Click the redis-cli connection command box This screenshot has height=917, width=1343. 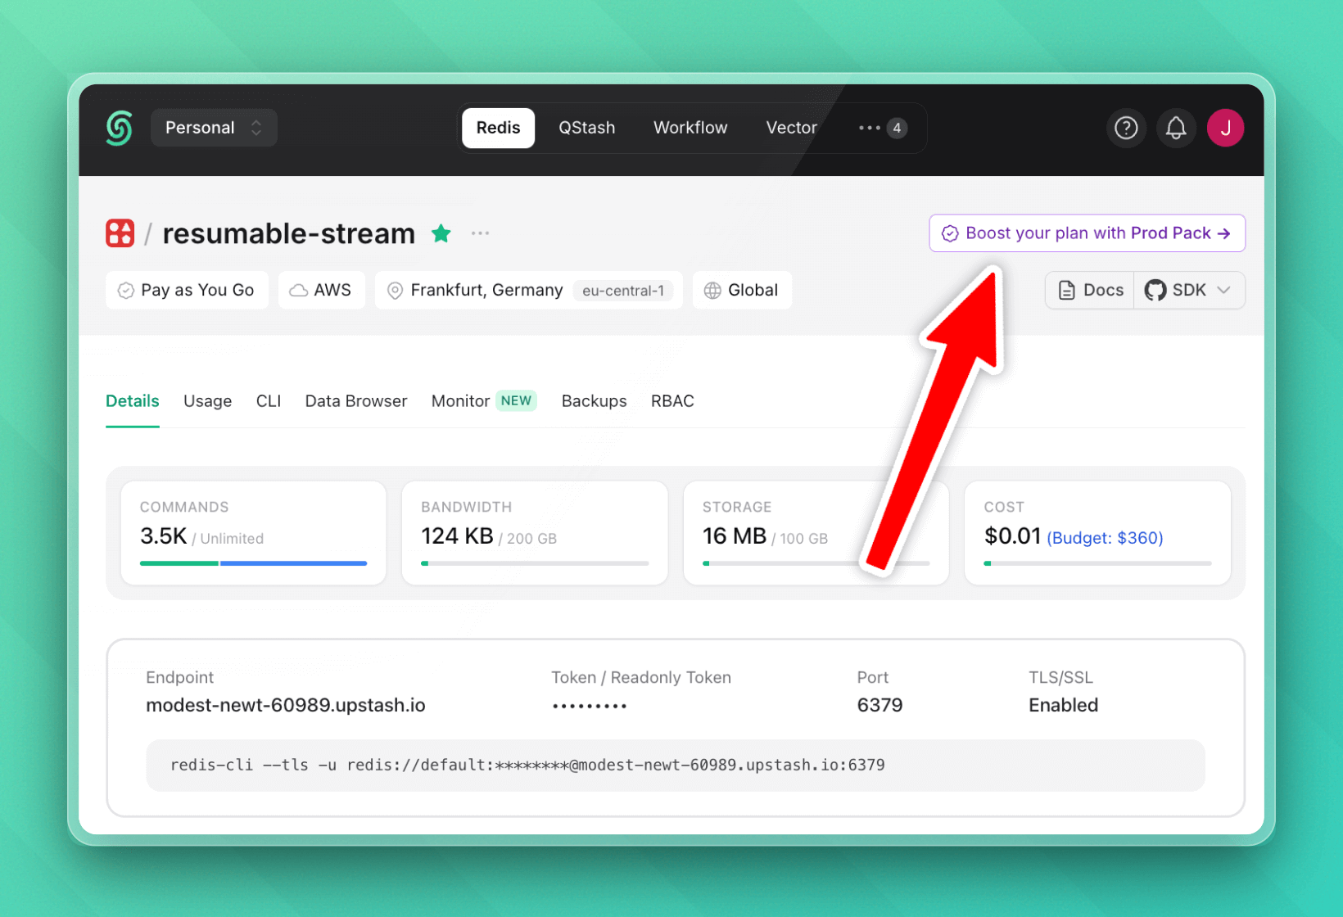[x=675, y=766]
